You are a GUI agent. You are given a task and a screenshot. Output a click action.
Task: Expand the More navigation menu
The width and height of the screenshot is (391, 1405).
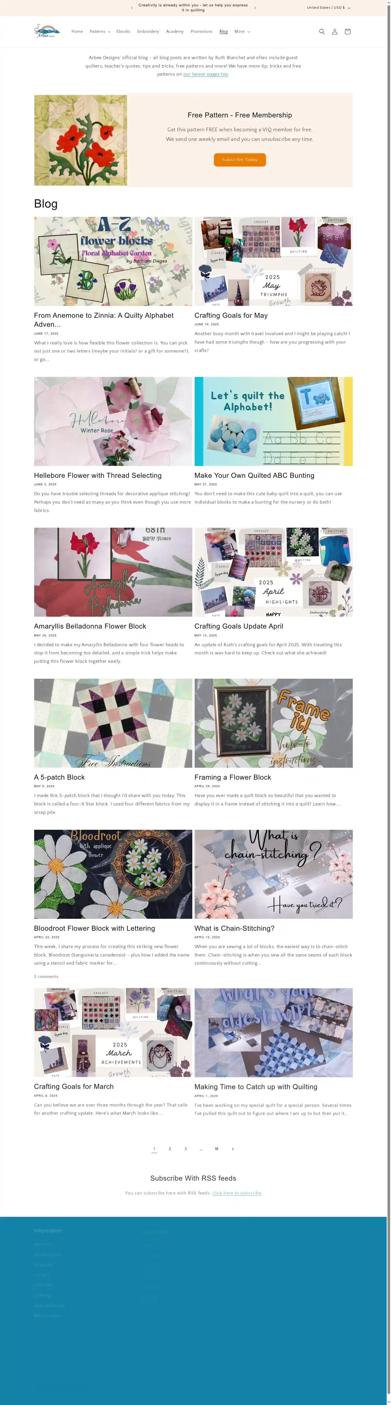point(242,32)
